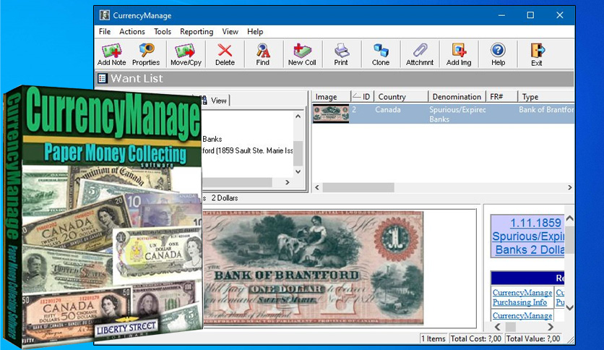Open the Tools menu
This screenshot has width=604, height=350.
click(x=163, y=32)
